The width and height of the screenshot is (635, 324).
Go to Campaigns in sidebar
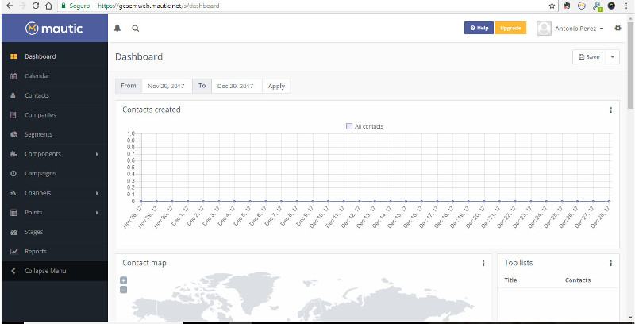click(x=40, y=173)
